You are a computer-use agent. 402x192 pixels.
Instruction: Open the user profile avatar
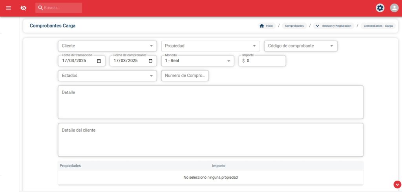(x=394, y=8)
